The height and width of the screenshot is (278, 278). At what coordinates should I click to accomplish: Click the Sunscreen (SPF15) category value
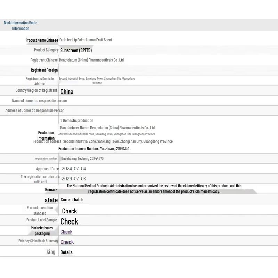pyautogui.click(x=76, y=50)
